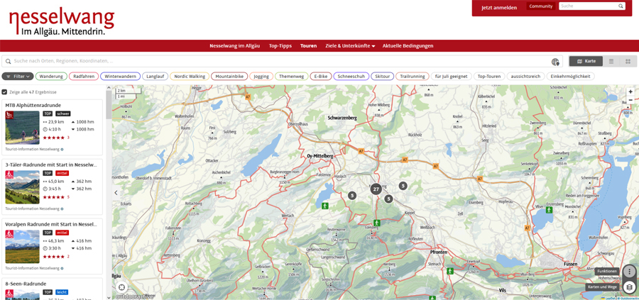This screenshot has width=639, height=300.
Task: Toggle the Winterwandern filter chip
Action: [120, 76]
